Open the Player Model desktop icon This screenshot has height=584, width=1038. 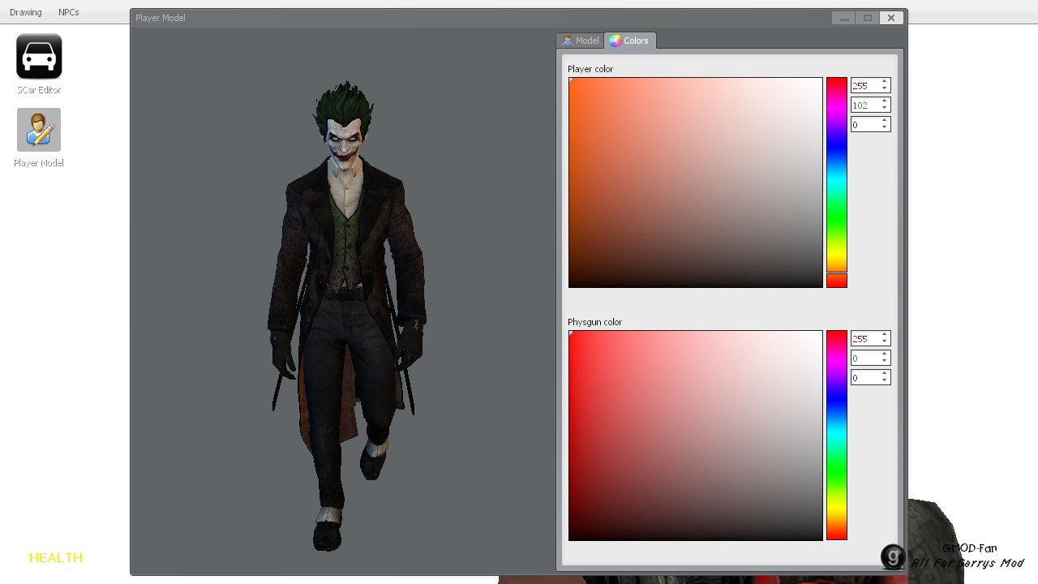pyautogui.click(x=39, y=138)
